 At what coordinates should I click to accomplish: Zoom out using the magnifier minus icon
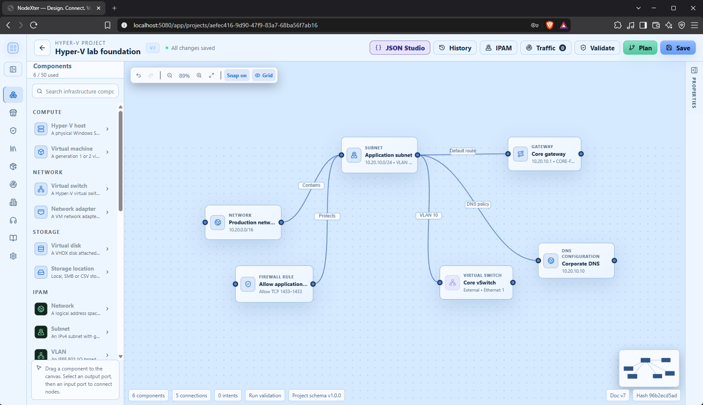click(x=170, y=76)
